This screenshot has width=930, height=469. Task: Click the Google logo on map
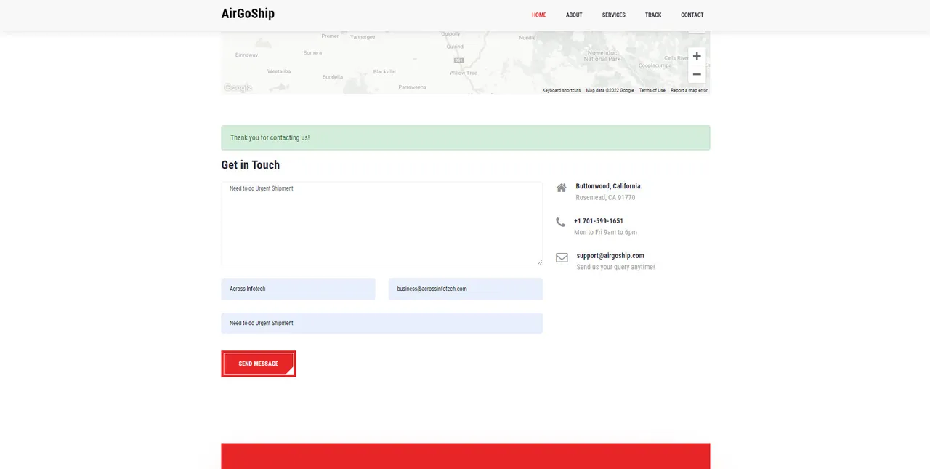(x=238, y=88)
